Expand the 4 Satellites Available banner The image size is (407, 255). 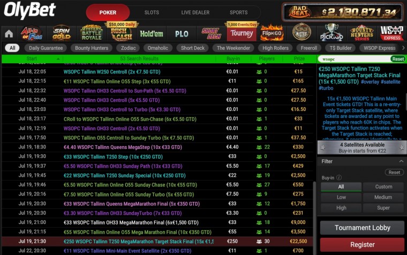point(362,148)
